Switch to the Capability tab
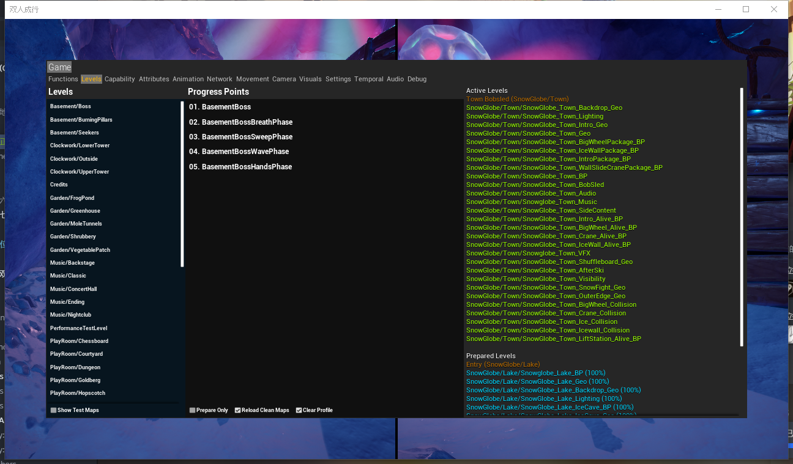Image resolution: width=793 pixels, height=464 pixels. tap(120, 79)
